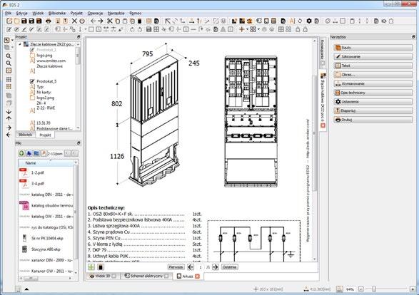Click the left arrow undo icon in toolbar
The height and width of the screenshot is (295, 419).
pos(93,21)
